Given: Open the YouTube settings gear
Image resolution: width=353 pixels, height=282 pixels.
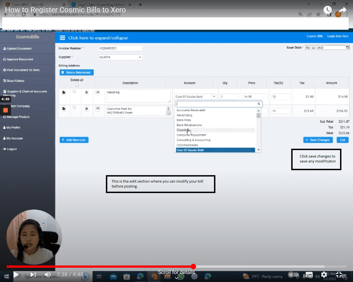Looking at the screenshot, I should (324, 275).
